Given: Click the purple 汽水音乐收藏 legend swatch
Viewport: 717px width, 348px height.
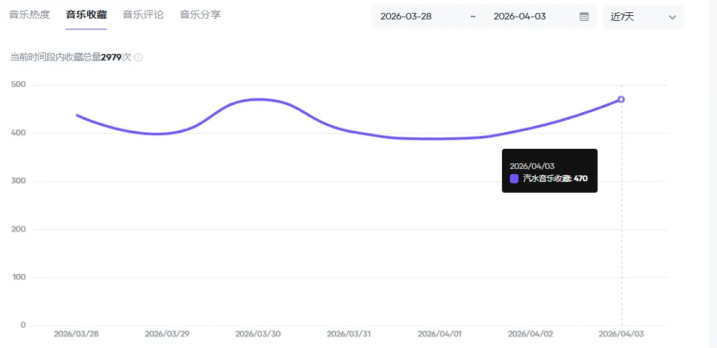Looking at the screenshot, I should [x=514, y=179].
